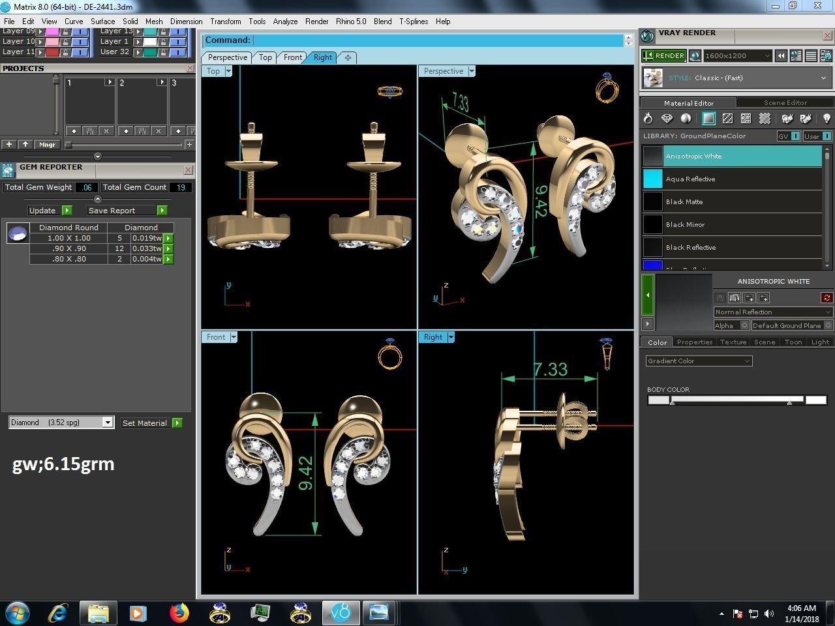The image size is (835, 626).
Task: Open Firefox from the taskbar
Action: 179,613
